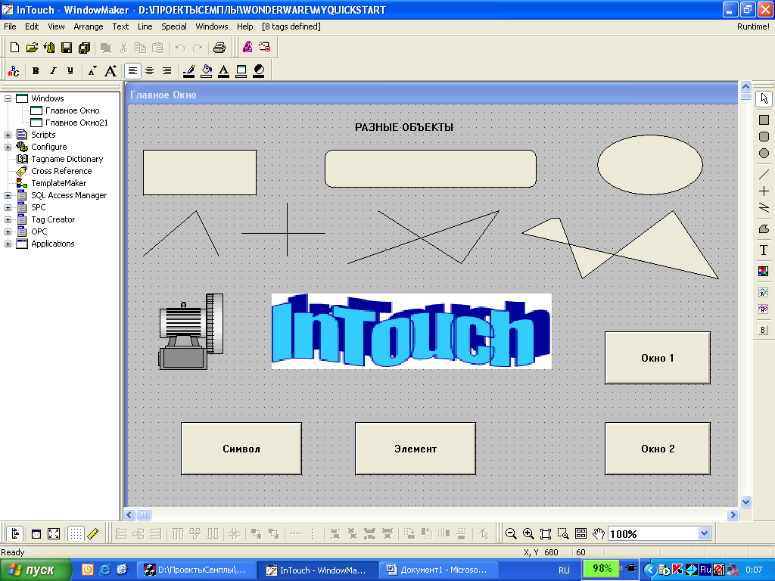
Task: Select the H/V Line cross tool
Action: click(764, 191)
